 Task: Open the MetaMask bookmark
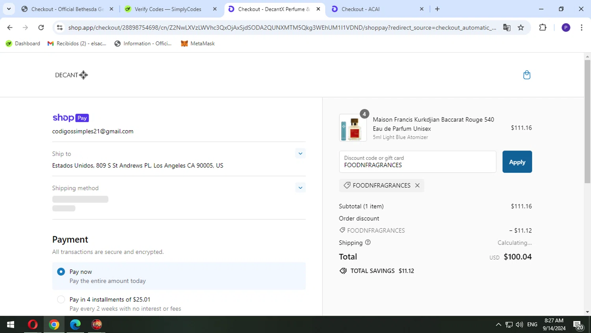[x=198, y=43]
